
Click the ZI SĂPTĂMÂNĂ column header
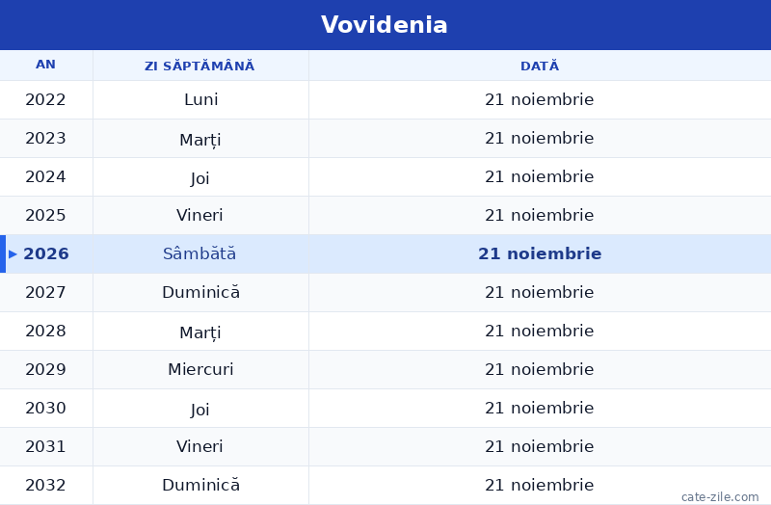click(199, 66)
